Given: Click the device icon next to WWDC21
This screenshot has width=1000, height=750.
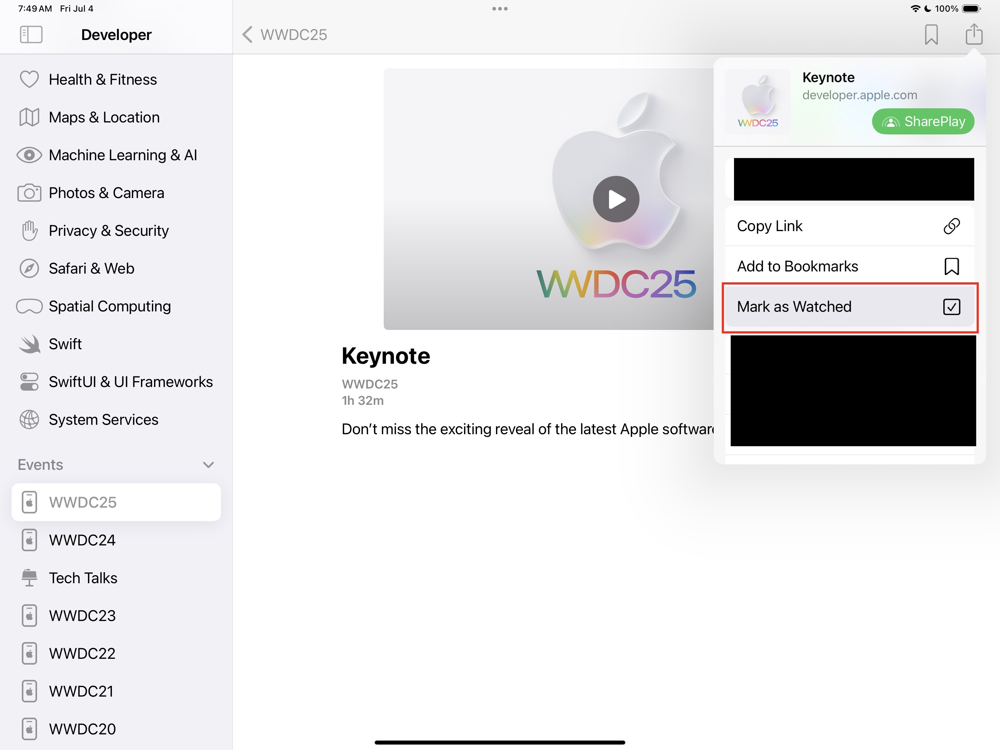Looking at the screenshot, I should [x=29, y=691].
